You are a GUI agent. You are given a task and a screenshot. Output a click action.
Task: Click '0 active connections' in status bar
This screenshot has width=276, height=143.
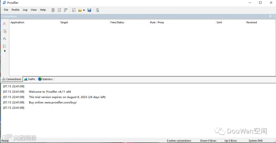(x=179, y=141)
